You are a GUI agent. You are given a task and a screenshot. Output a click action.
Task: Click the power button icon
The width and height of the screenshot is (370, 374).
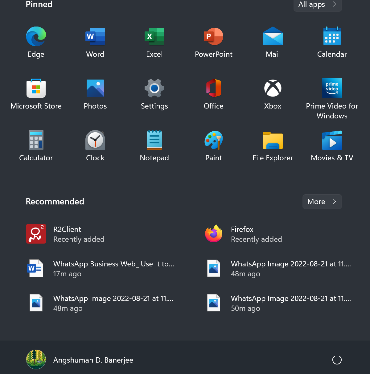pyautogui.click(x=337, y=360)
